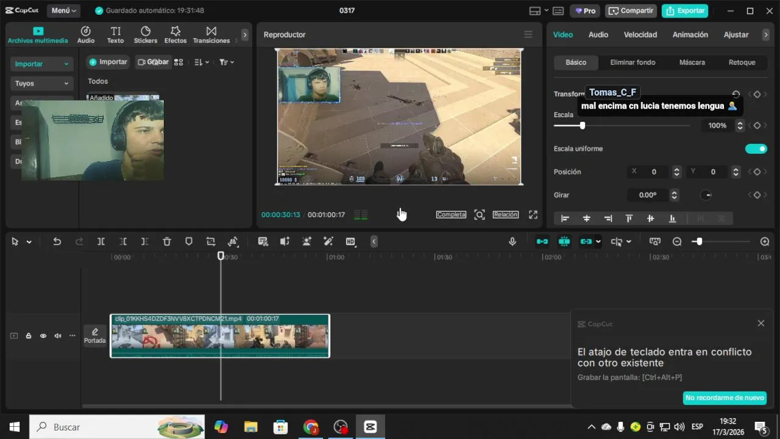The image size is (780, 439).
Task: Open the Audio media tab
Action: coord(86,35)
